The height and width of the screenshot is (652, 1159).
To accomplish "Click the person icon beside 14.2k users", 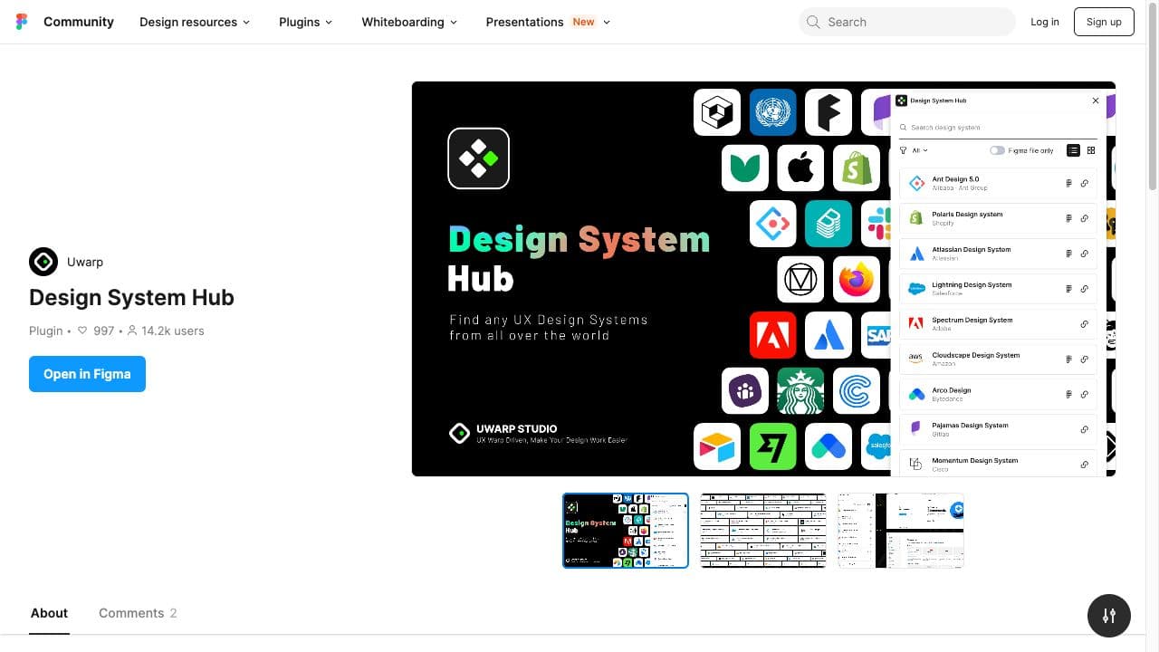I will (132, 331).
